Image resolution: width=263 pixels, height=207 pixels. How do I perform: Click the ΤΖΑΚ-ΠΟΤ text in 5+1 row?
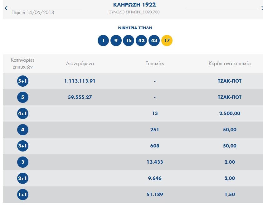[230, 81]
